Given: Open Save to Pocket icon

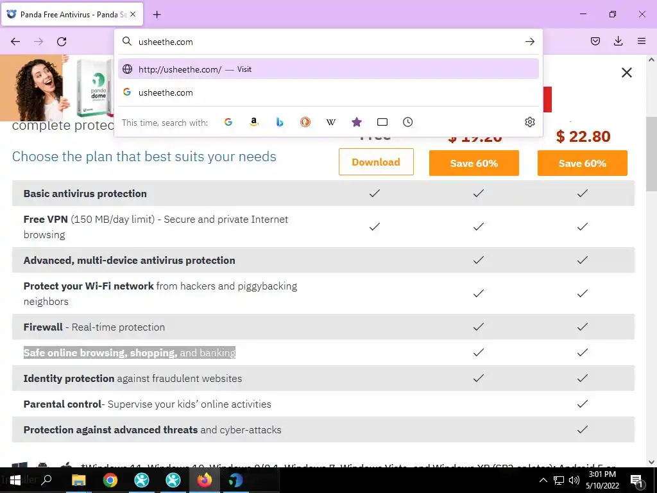Looking at the screenshot, I should pos(595,41).
